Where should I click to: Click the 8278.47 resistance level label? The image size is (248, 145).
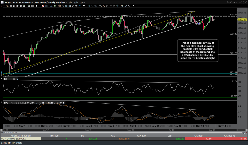click(x=234, y=15)
